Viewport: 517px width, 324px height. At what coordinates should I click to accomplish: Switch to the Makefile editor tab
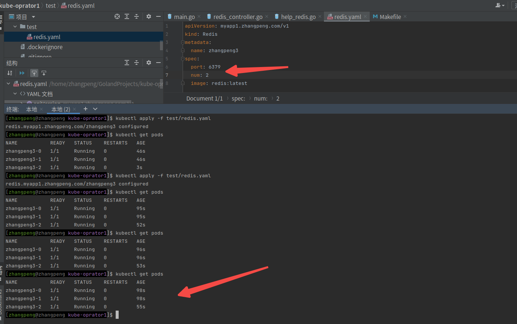(390, 17)
